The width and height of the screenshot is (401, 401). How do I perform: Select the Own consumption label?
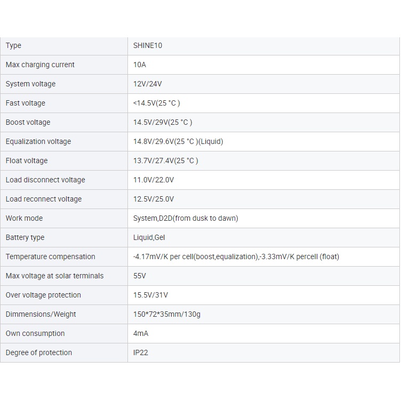[35, 333]
